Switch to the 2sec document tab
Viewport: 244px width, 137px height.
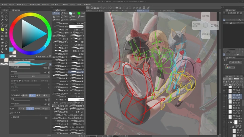[126, 11]
